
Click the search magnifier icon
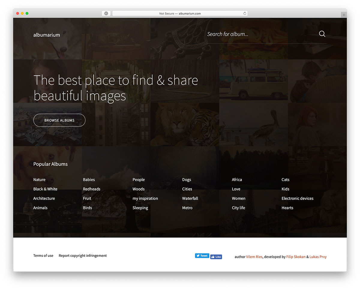[322, 34]
